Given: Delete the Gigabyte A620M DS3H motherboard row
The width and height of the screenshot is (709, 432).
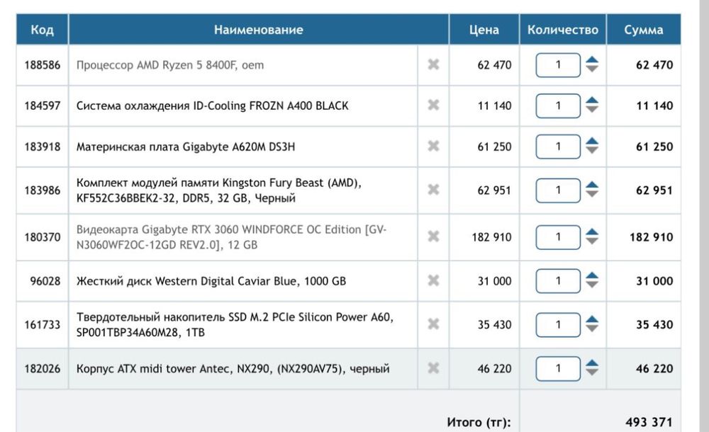Looking at the screenshot, I should (x=433, y=145).
